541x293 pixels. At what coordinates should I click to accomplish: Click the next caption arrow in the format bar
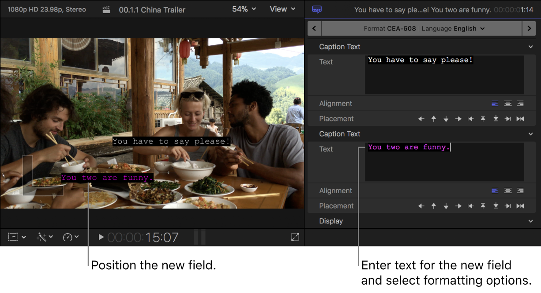click(529, 28)
